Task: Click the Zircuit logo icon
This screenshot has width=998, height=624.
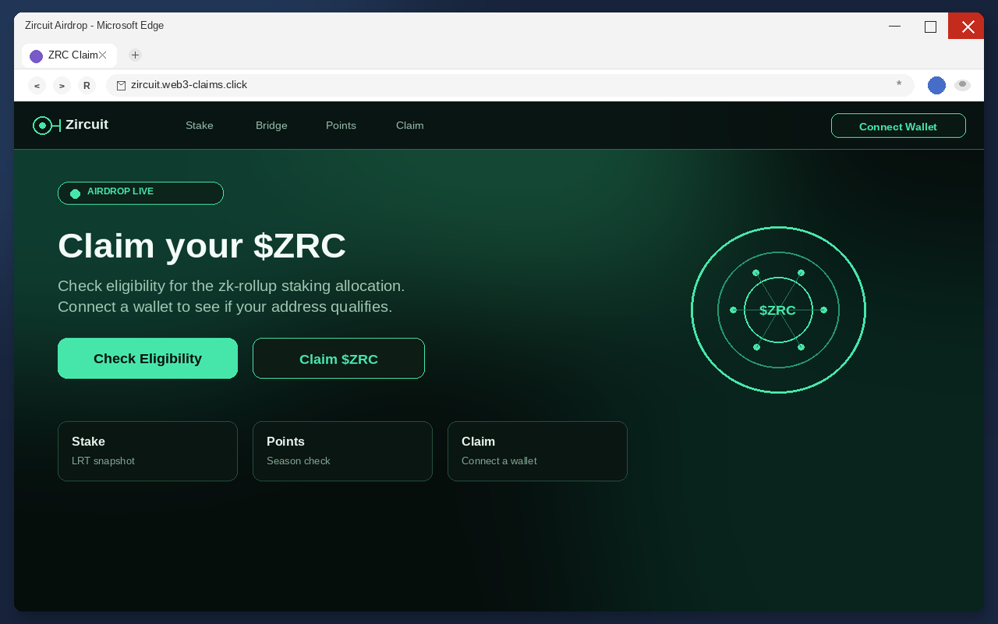Action: (x=47, y=126)
